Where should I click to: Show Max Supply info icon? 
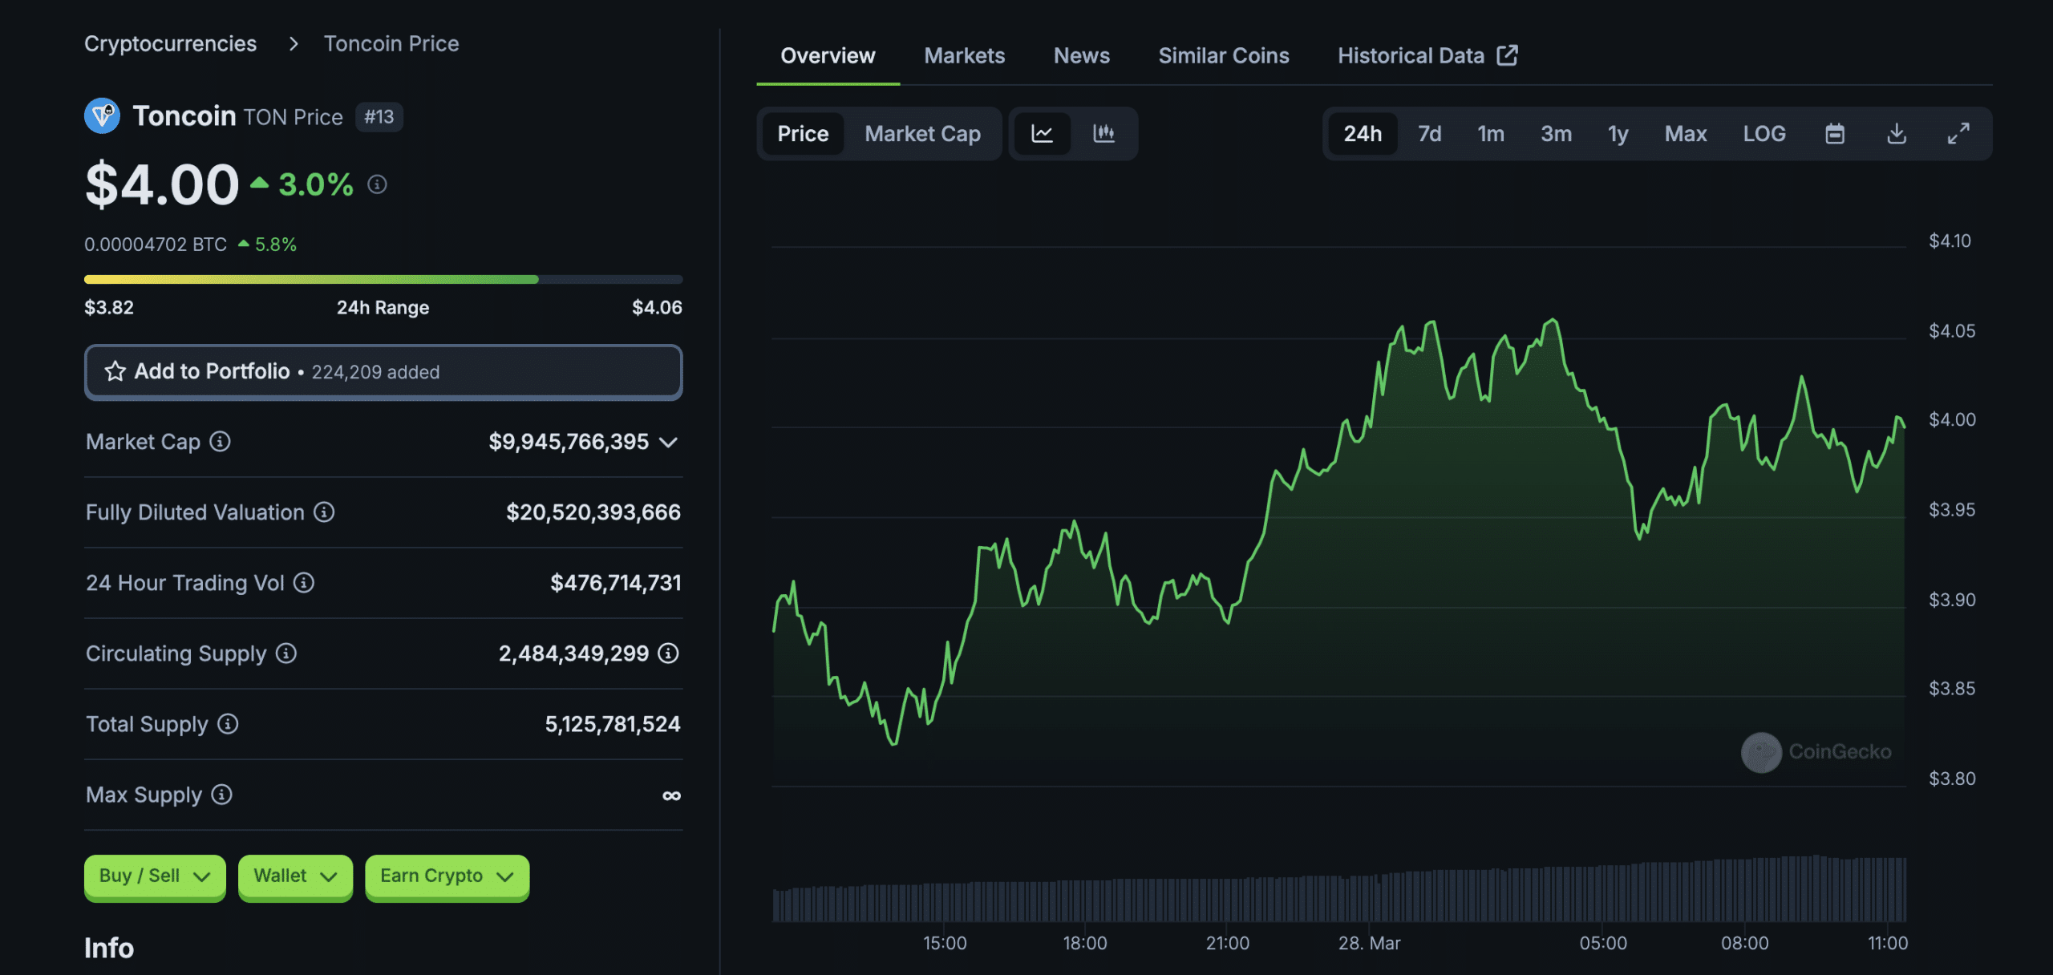pos(221,795)
